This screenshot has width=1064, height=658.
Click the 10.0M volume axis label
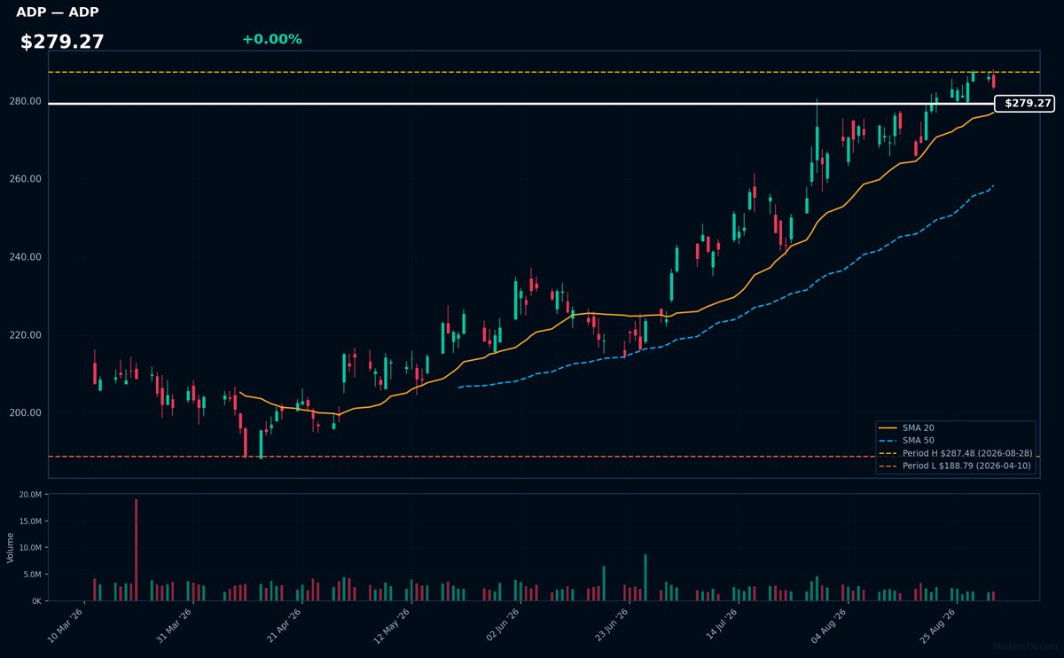[30, 548]
